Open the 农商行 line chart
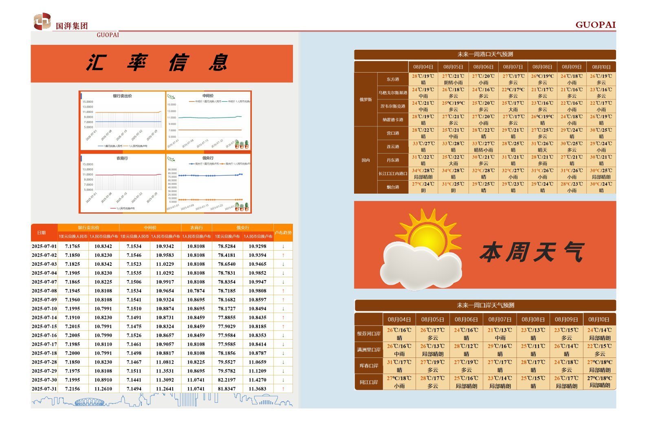The image size is (647, 439). (x=122, y=183)
